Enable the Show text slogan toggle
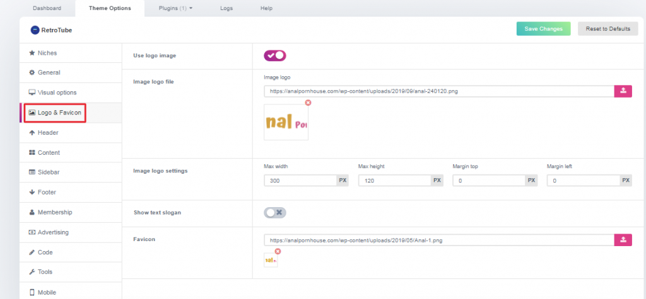This screenshot has height=299, width=646. (x=275, y=213)
